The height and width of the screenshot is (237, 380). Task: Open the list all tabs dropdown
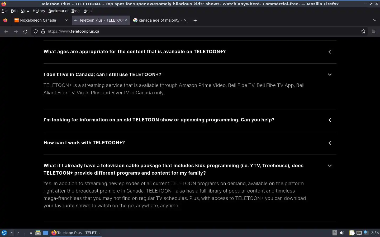[375, 20]
